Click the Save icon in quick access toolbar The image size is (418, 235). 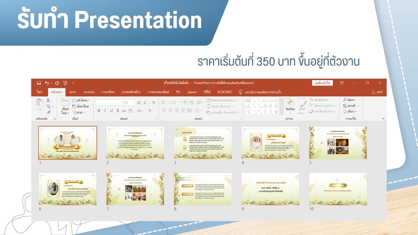click(x=39, y=83)
